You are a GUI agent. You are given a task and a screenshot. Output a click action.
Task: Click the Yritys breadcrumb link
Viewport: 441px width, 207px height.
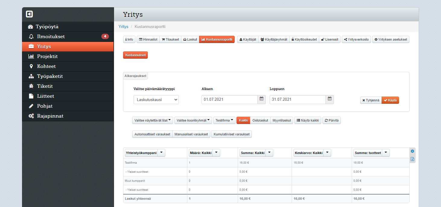(123, 27)
